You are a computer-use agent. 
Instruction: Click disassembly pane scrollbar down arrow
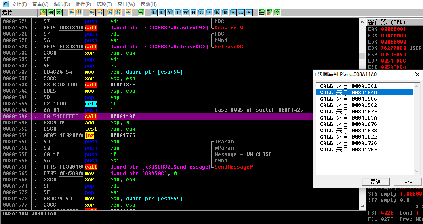[x=362, y=207]
